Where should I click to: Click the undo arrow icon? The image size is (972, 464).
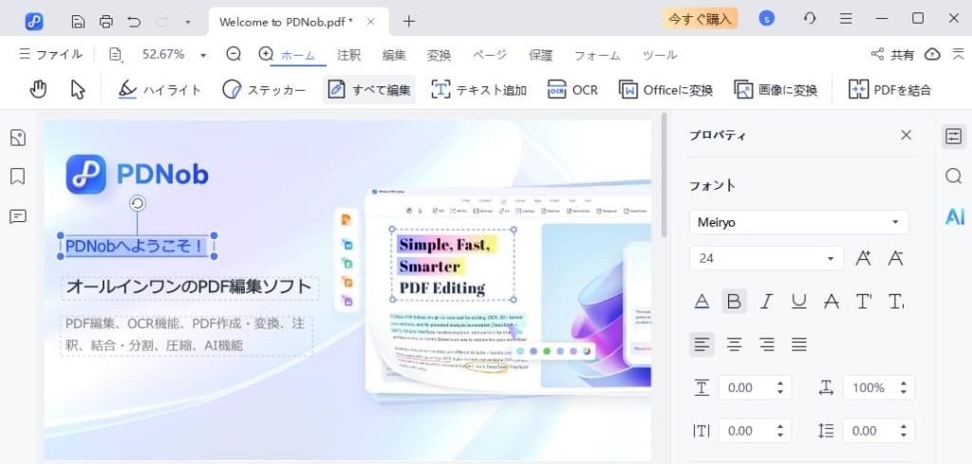(x=134, y=21)
